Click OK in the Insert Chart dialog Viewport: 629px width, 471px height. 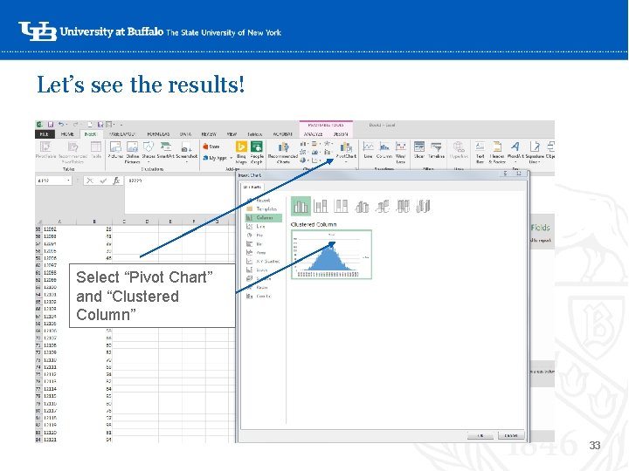(480, 435)
